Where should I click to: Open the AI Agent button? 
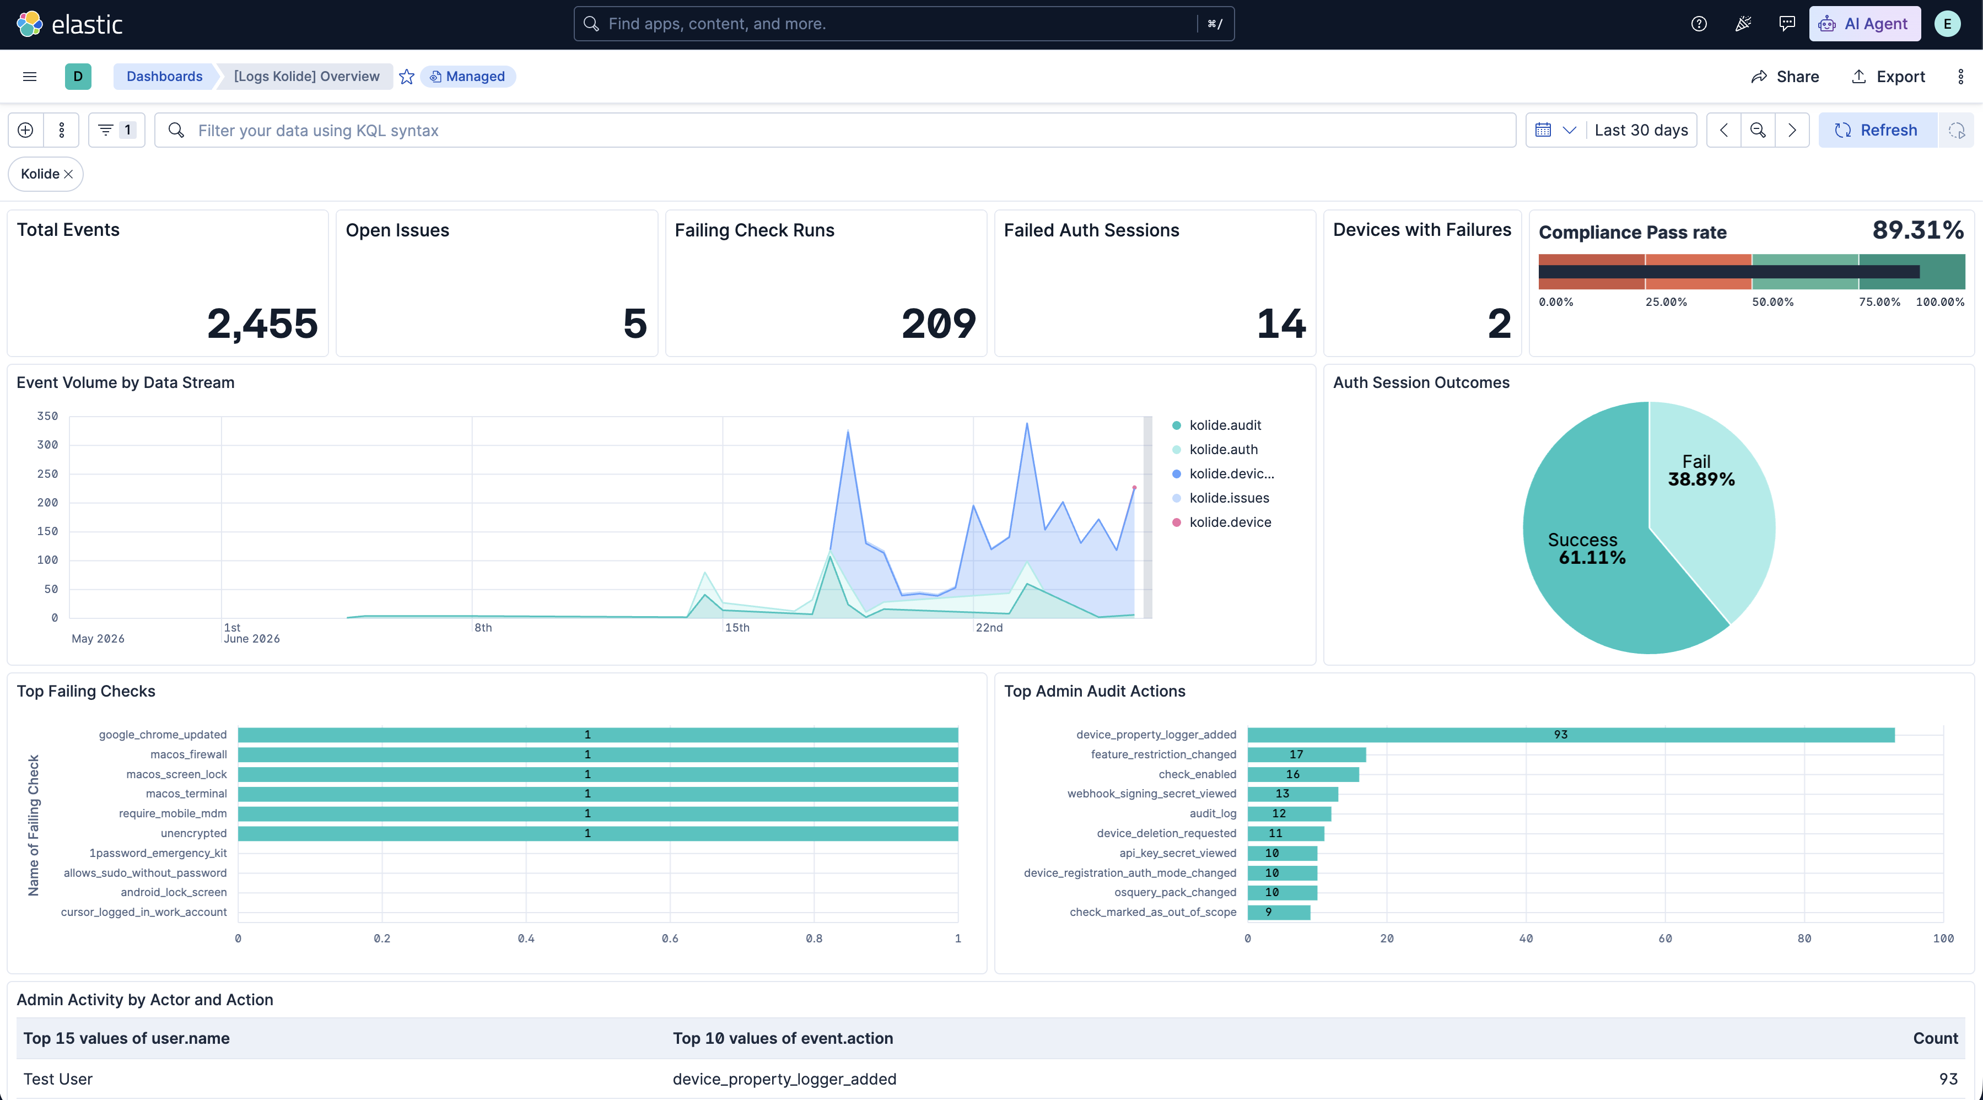[1865, 24]
